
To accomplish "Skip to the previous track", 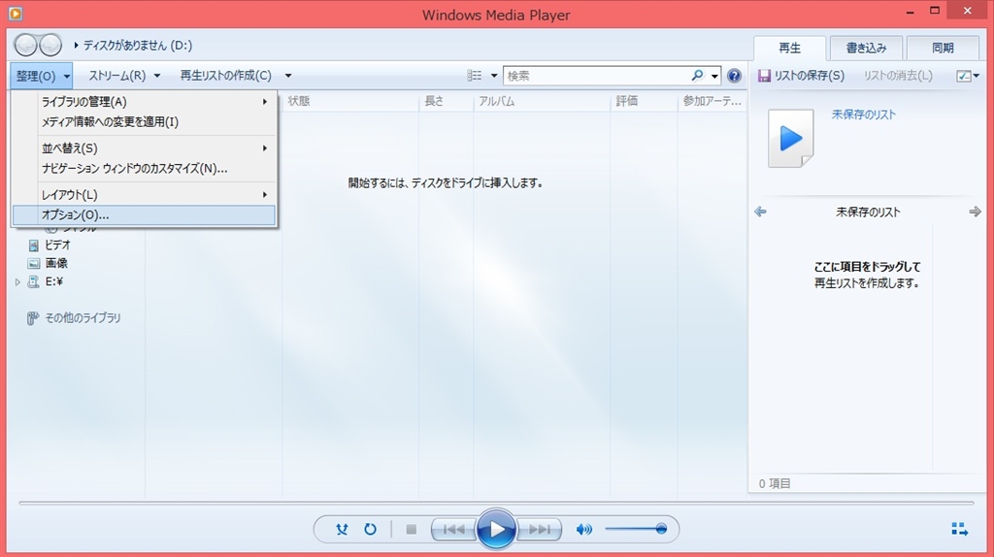I will click(453, 529).
